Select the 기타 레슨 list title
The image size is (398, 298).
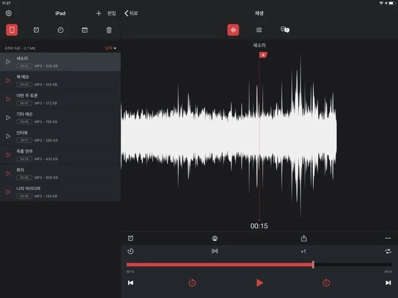(24, 114)
